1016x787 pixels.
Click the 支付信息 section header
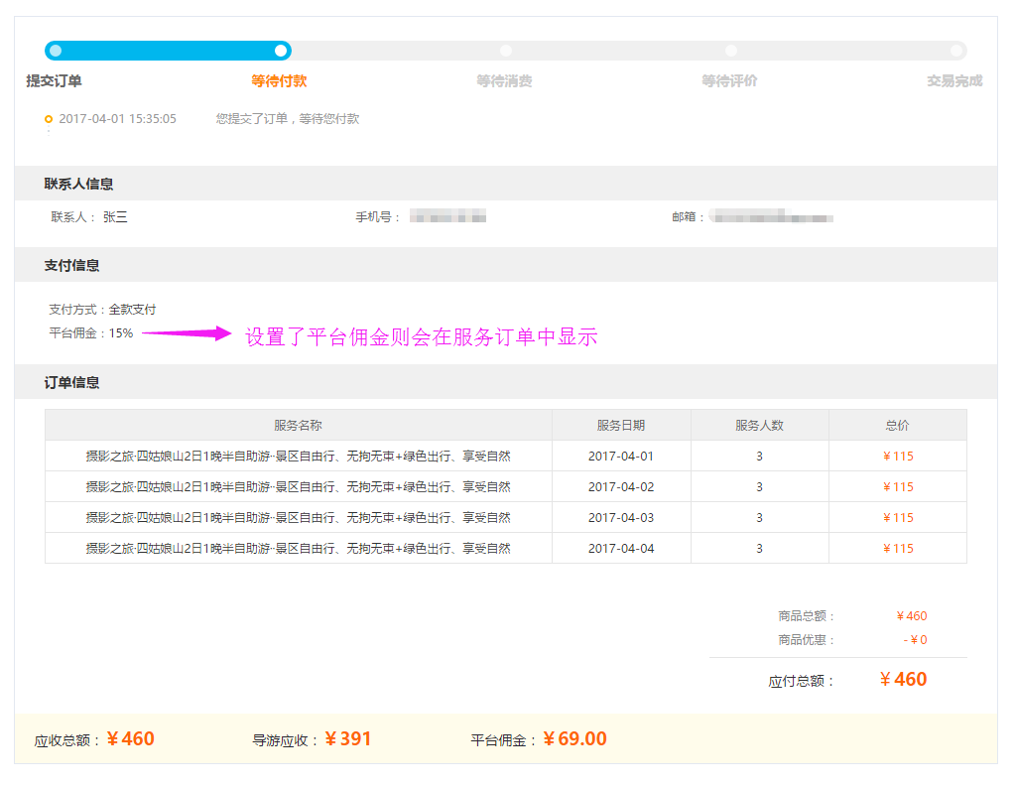71,266
